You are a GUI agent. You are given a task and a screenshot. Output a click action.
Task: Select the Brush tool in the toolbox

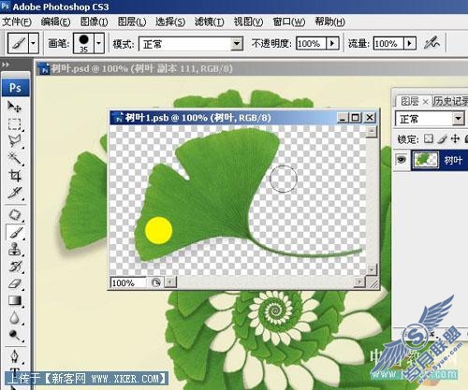pyautogui.click(x=15, y=232)
